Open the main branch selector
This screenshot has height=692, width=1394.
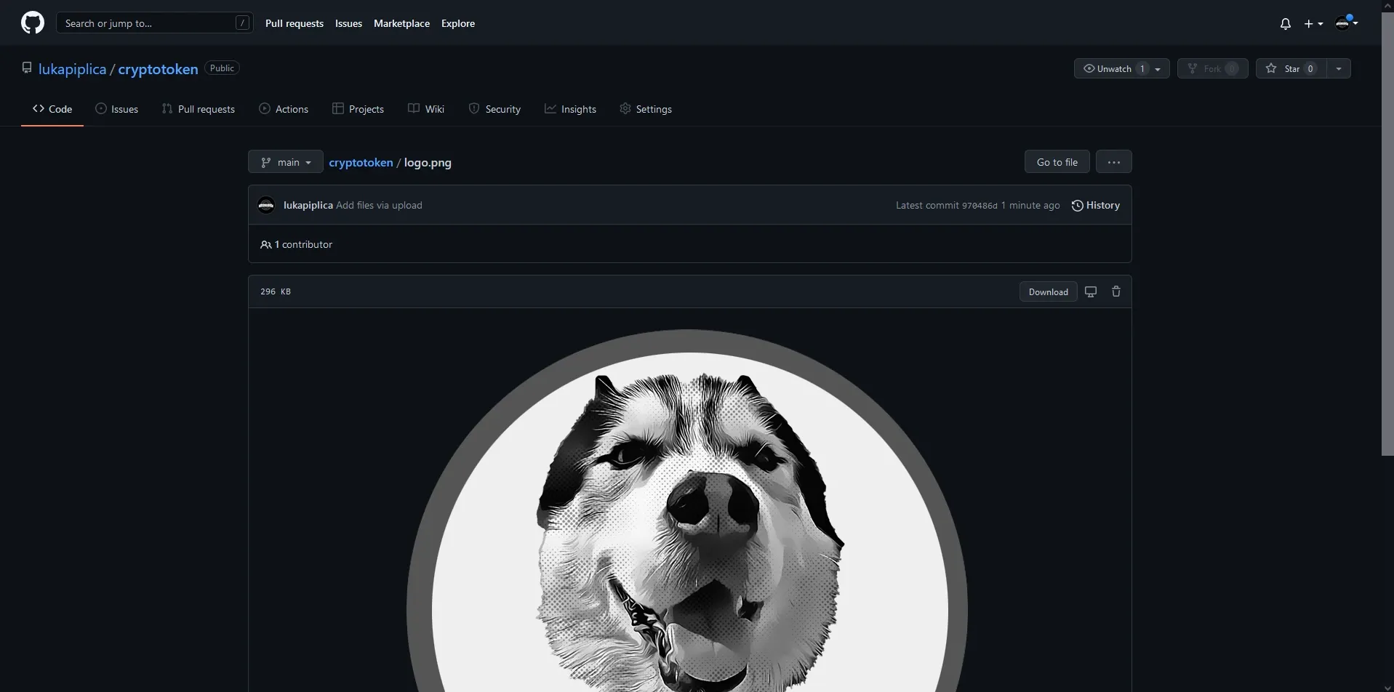pyautogui.click(x=286, y=162)
